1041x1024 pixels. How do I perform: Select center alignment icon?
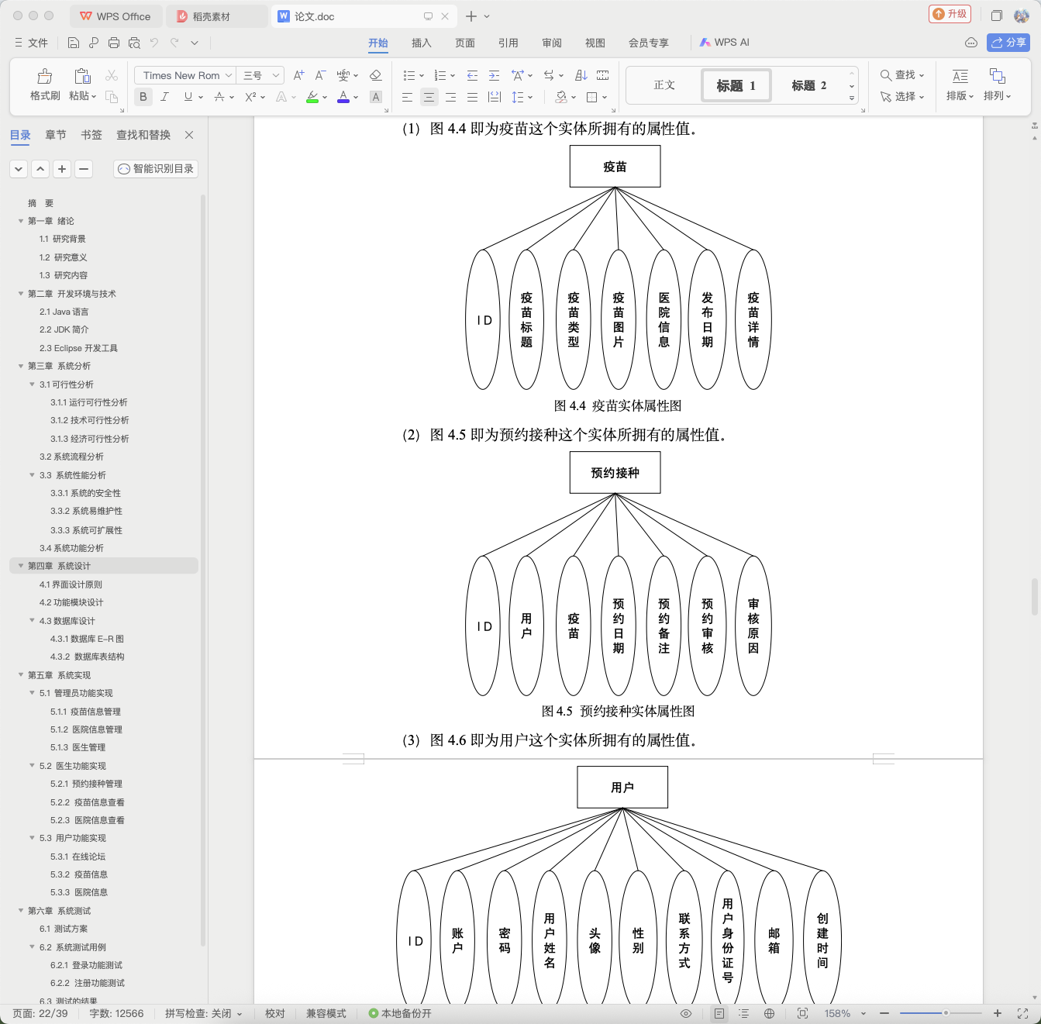(429, 97)
